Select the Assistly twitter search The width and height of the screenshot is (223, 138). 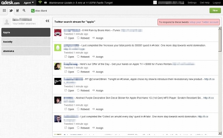point(26,42)
